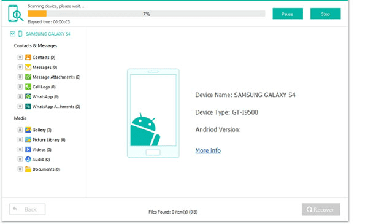
Task: Check the Message Attachments checkbox
Action: [x=20, y=77]
